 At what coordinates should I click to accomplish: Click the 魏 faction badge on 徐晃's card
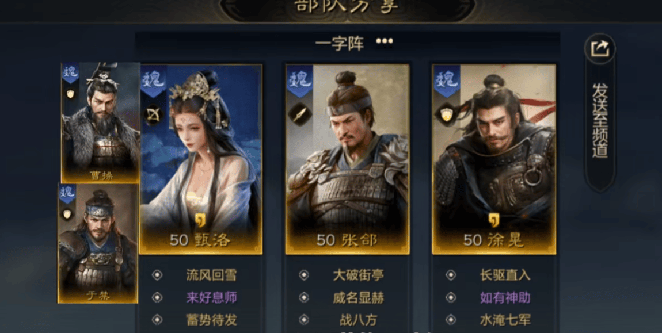pyautogui.click(x=446, y=81)
